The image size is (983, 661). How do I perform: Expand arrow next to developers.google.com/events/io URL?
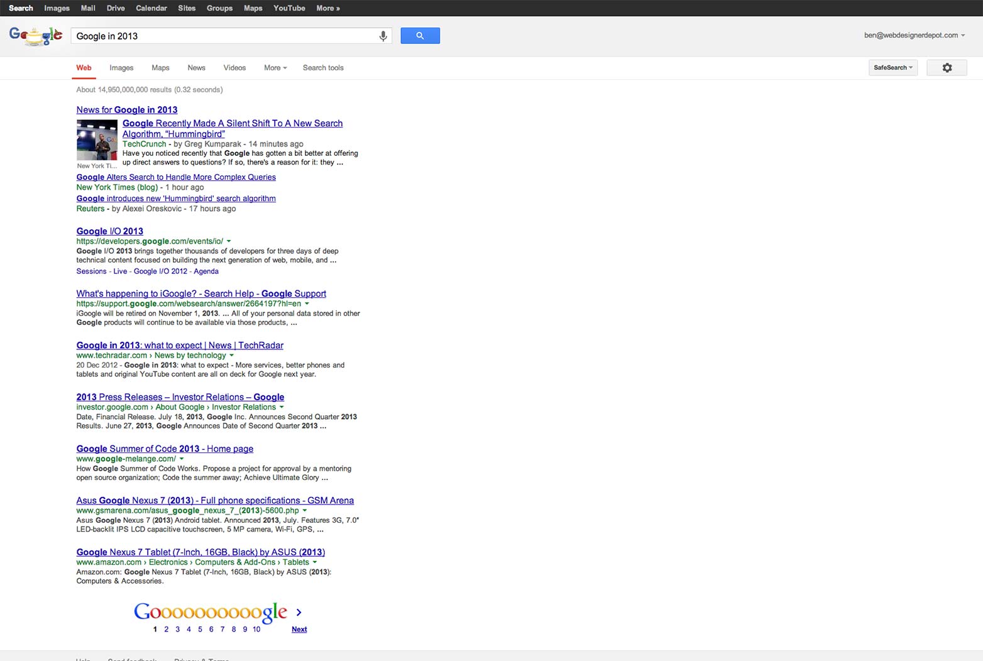point(229,241)
